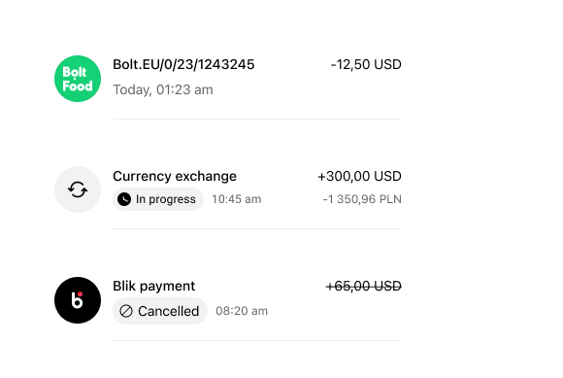This screenshot has width=563, height=378.
Task: Click the USD text of Bolt charge
Action: point(387,65)
